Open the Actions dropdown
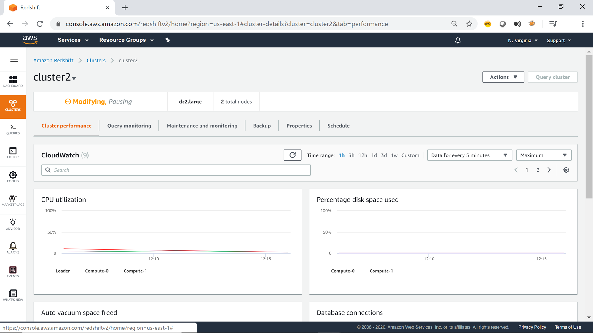593x333 pixels. tap(503, 77)
